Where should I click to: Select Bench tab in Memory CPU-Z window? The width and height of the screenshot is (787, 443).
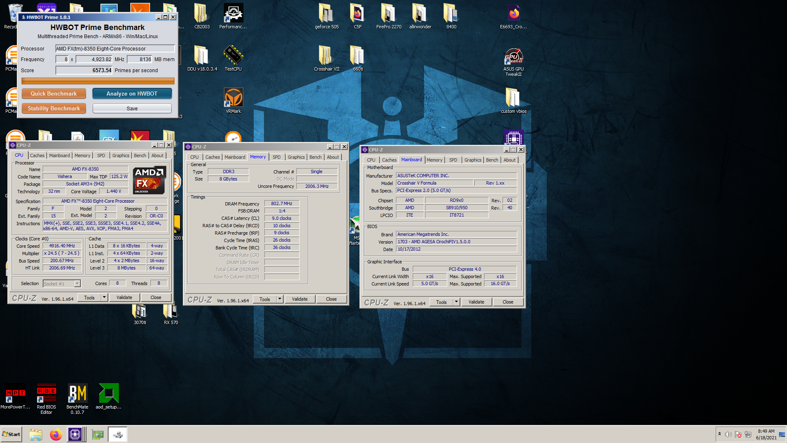pyautogui.click(x=315, y=157)
